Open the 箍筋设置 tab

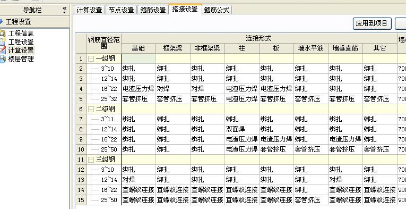point(153,10)
